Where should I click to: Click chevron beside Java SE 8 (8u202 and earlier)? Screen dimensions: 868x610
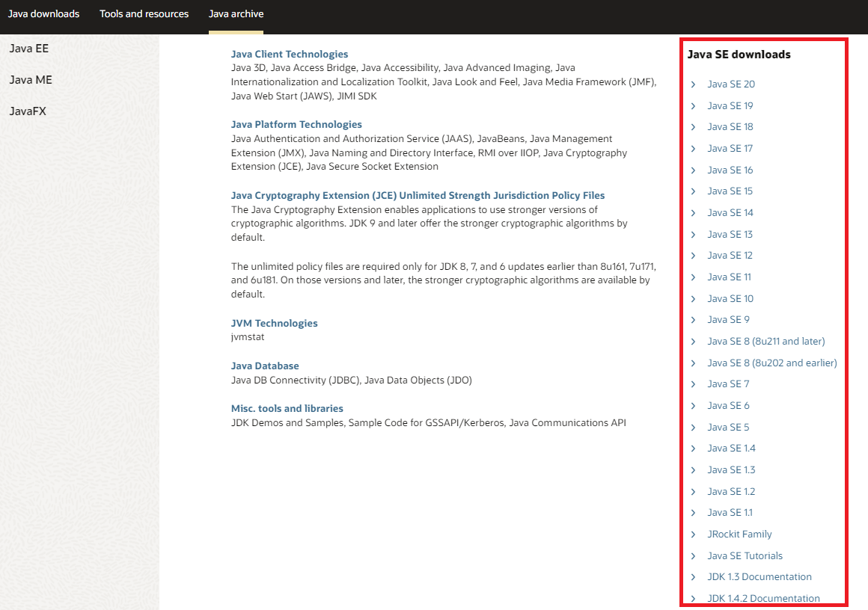[x=693, y=363]
